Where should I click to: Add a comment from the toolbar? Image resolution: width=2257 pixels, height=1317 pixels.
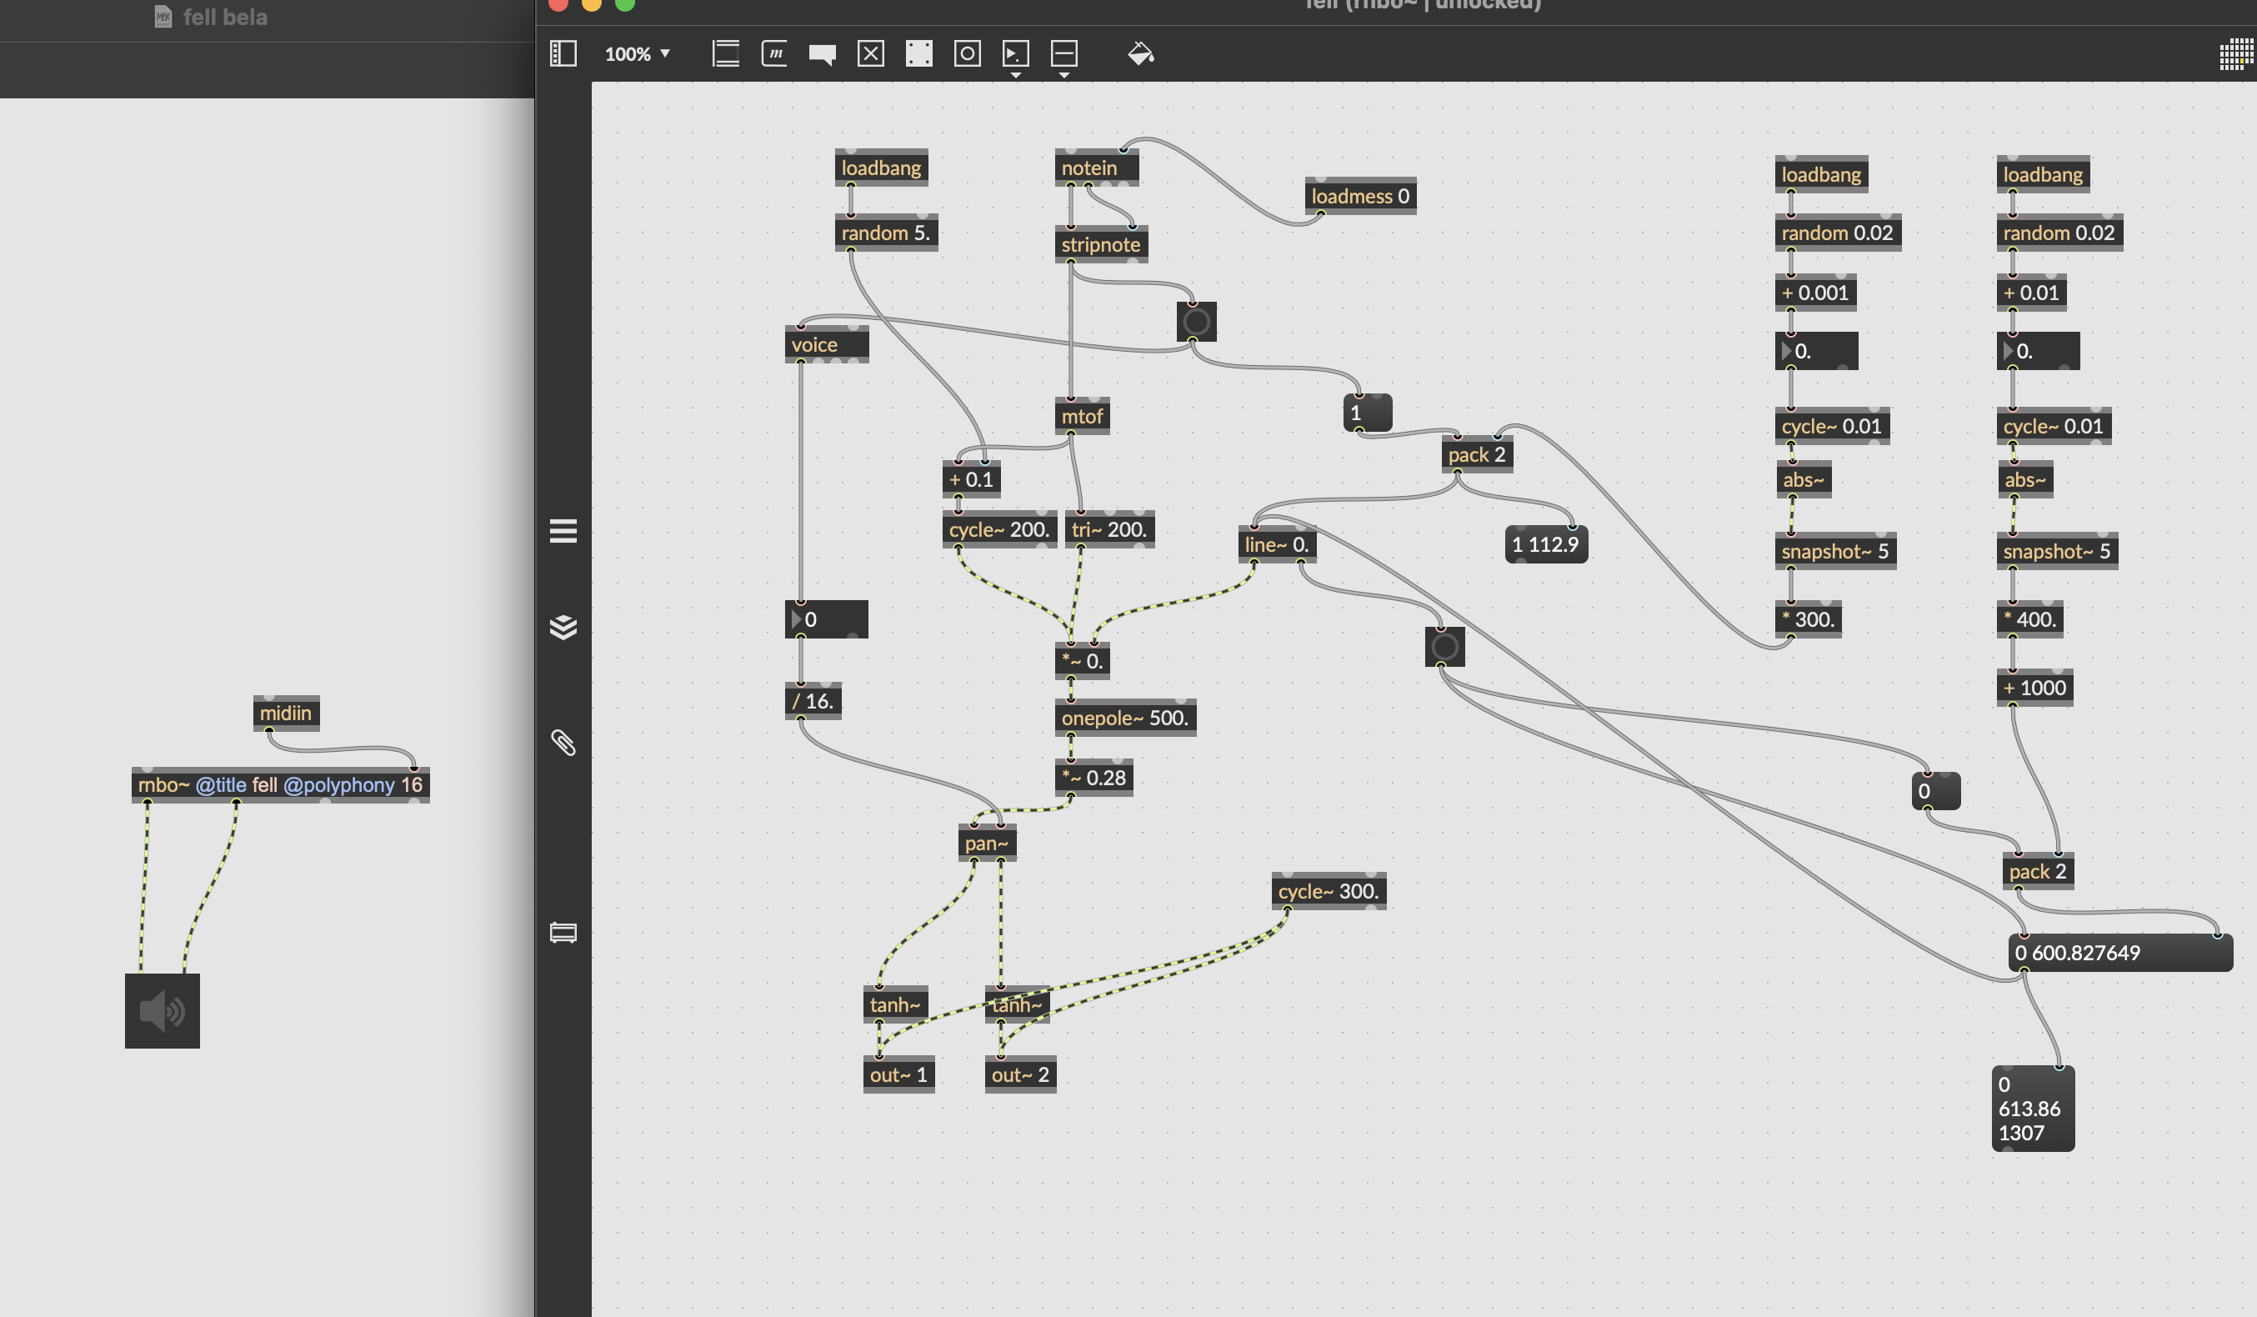[822, 53]
